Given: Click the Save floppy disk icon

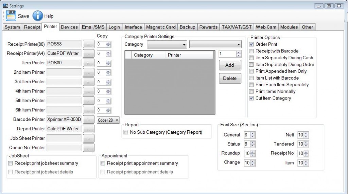Looking at the screenshot, I should tap(11, 16).
